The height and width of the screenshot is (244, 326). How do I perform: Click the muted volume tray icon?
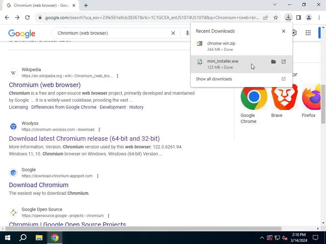(285, 238)
